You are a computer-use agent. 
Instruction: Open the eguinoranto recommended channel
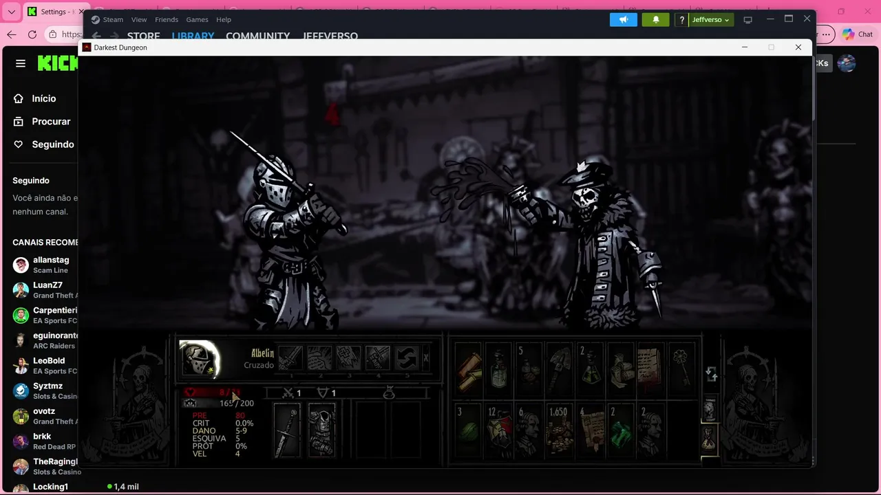45,340
